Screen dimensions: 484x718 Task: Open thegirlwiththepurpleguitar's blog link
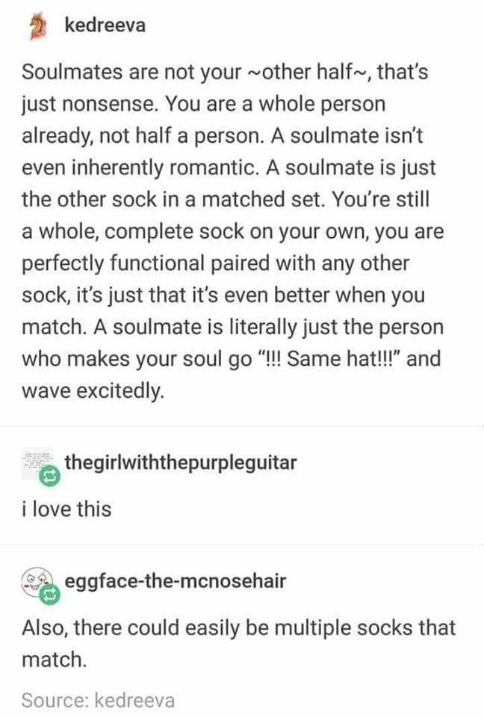pos(181,463)
